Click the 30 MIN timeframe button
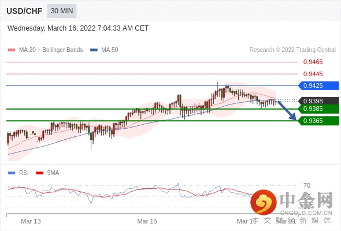Image resolution: width=341 pixels, height=231 pixels. (62, 11)
